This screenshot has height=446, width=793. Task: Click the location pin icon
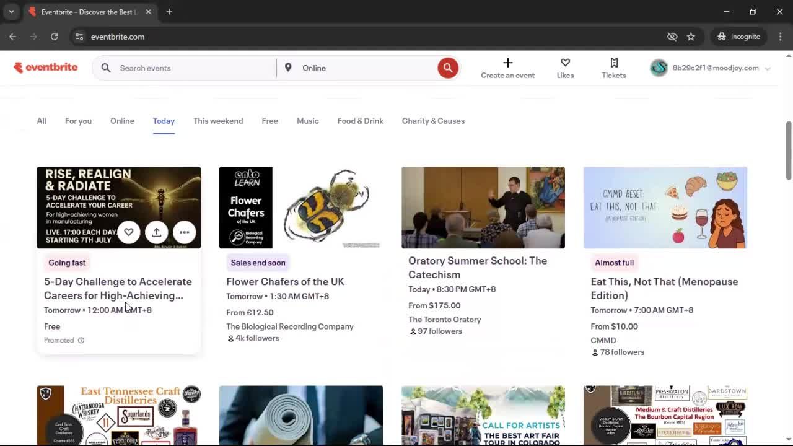coord(288,68)
